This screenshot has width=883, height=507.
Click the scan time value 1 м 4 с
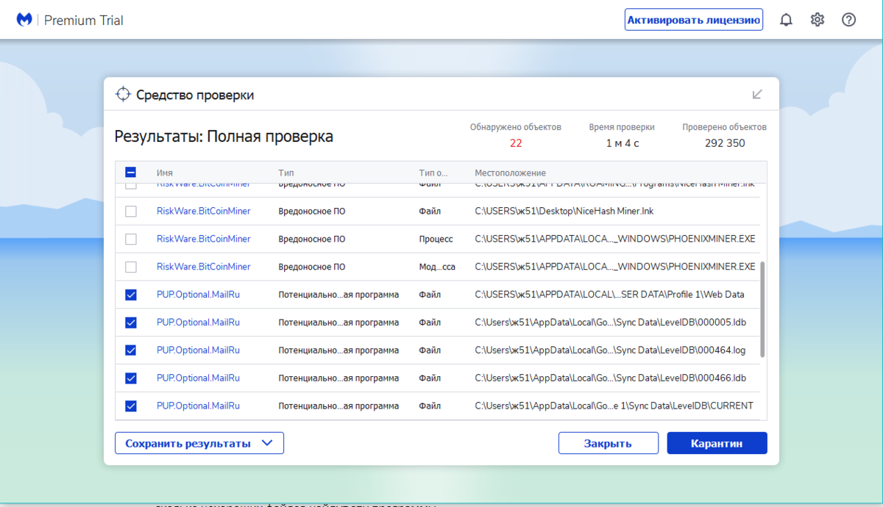pos(623,143)
